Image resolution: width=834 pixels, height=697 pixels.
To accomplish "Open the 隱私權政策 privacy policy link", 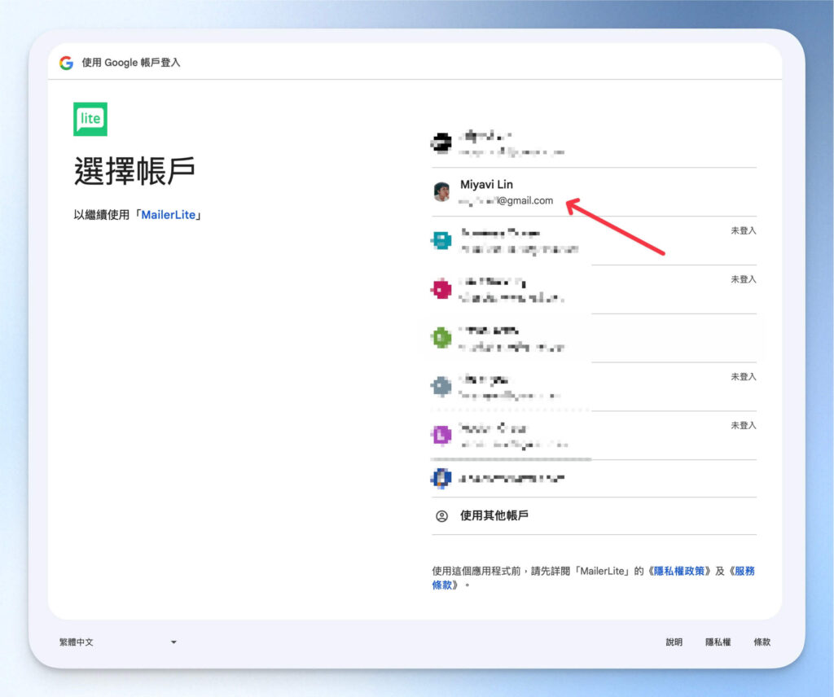I will [679, 571].
